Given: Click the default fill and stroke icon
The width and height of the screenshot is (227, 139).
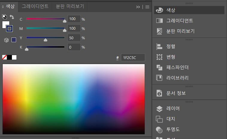Looking at the screenshot, I should tap(4, 17).
